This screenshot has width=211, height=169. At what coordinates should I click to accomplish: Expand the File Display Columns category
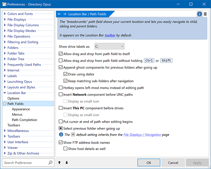(x=5, y=25)
